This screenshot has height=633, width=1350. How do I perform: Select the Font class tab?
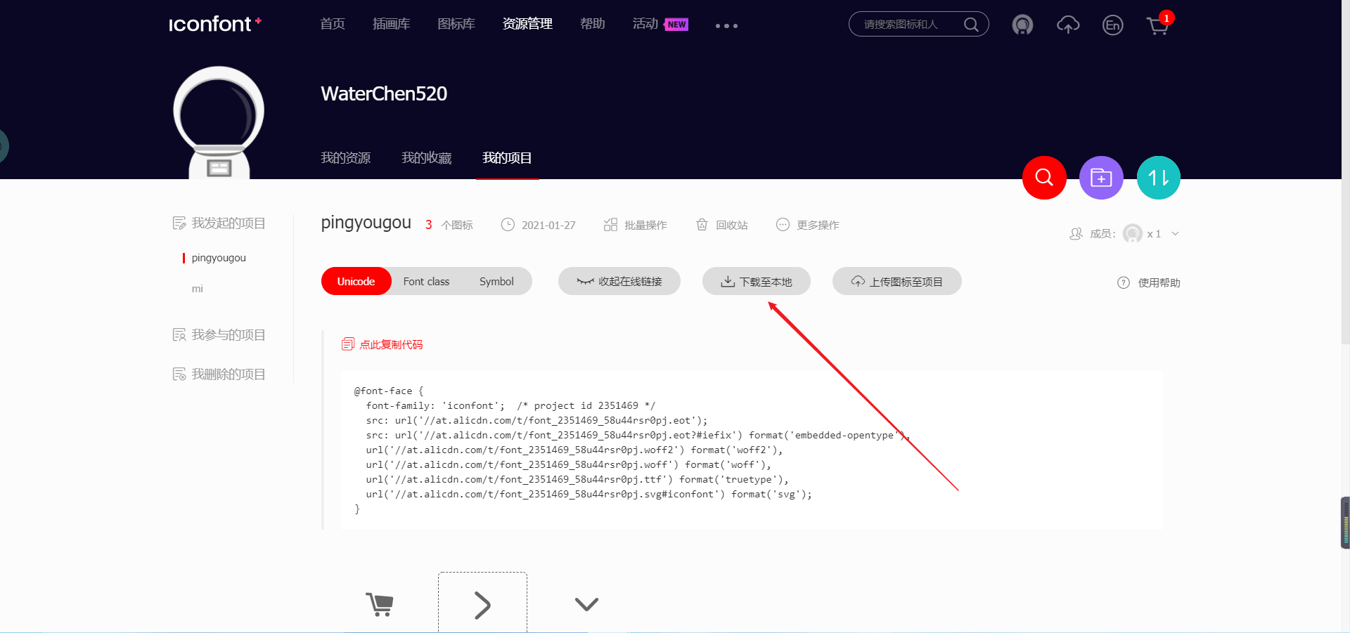(426, 281)
